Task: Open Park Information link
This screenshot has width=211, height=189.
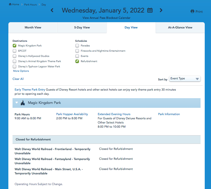Action: click(169, 114)
